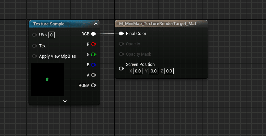Click the Opacity label

(133, 44)
